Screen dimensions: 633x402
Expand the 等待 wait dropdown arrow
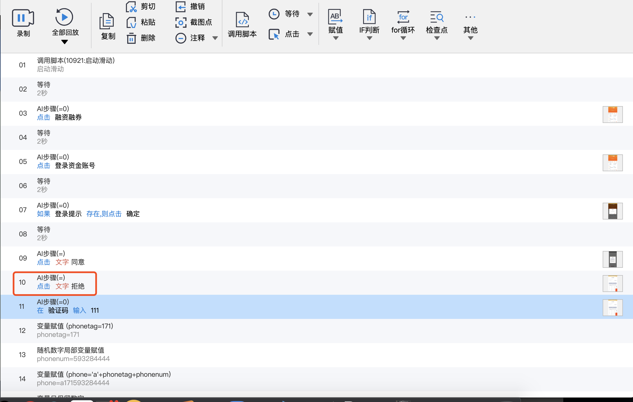click(310, 14)
